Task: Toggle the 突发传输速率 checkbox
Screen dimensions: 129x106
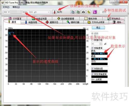Action: (92, 74)
